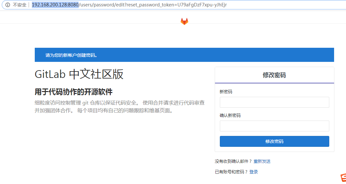Viewport: 346px width, 184px height.
Task: Click the address bar URL text
Action: pos(129,5)
